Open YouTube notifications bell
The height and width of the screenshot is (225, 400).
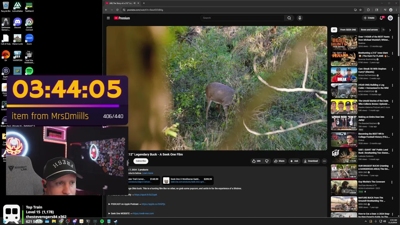[381, 18]
